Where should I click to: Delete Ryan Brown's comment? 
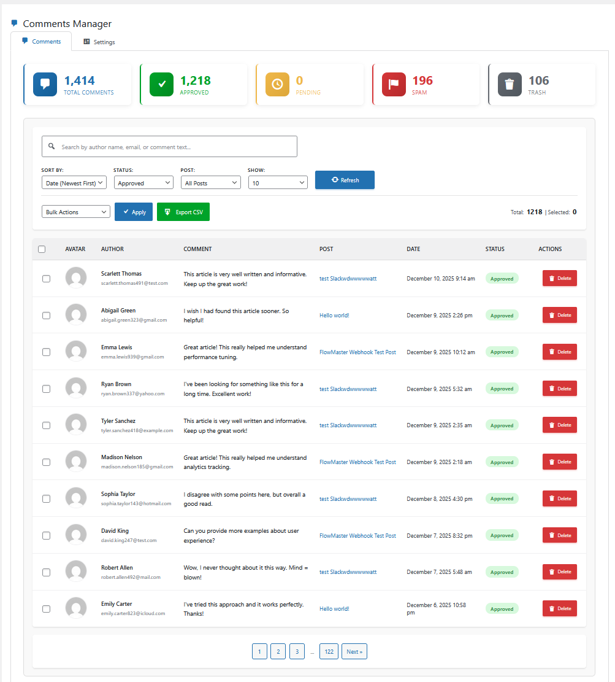click(x=559, y=389)
